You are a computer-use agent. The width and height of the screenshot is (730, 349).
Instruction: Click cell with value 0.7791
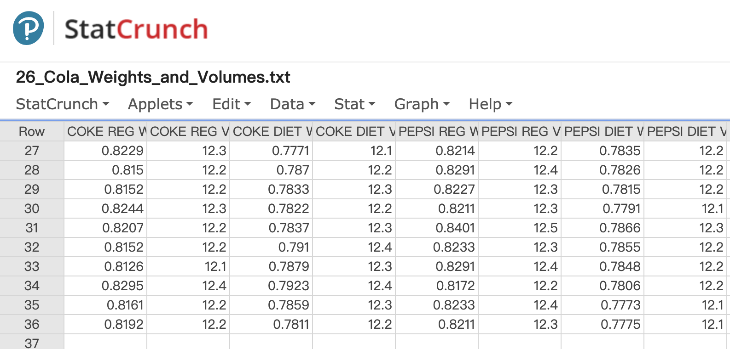(x=603, y=208)
